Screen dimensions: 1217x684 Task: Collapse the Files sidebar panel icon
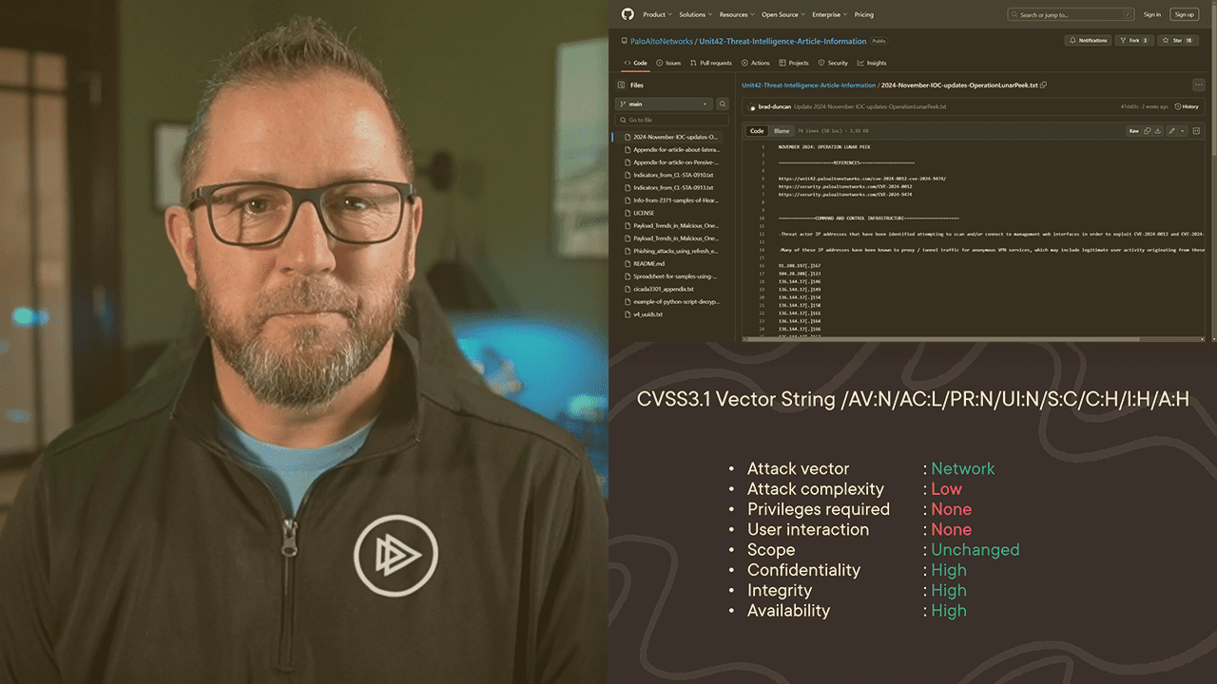tap(621, 85)
